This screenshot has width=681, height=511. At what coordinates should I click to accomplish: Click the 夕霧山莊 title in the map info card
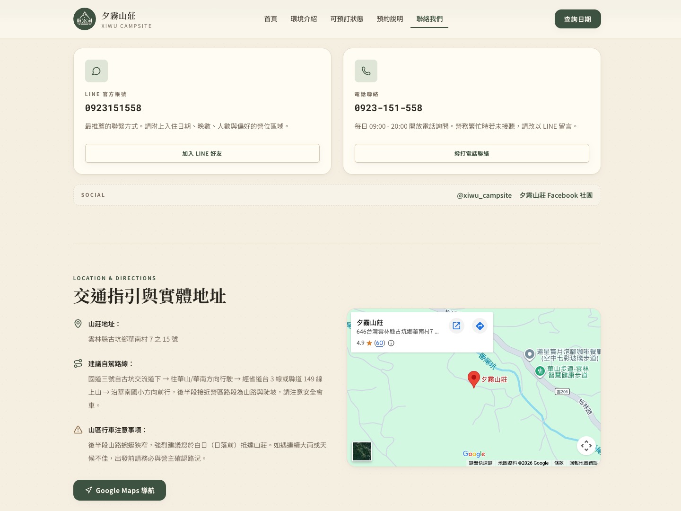point(370,322)
